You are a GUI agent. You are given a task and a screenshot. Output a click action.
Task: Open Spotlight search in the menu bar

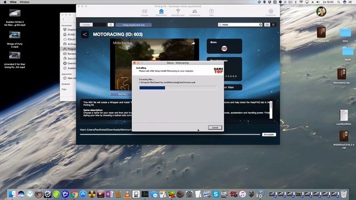click(x=339, y=2)
